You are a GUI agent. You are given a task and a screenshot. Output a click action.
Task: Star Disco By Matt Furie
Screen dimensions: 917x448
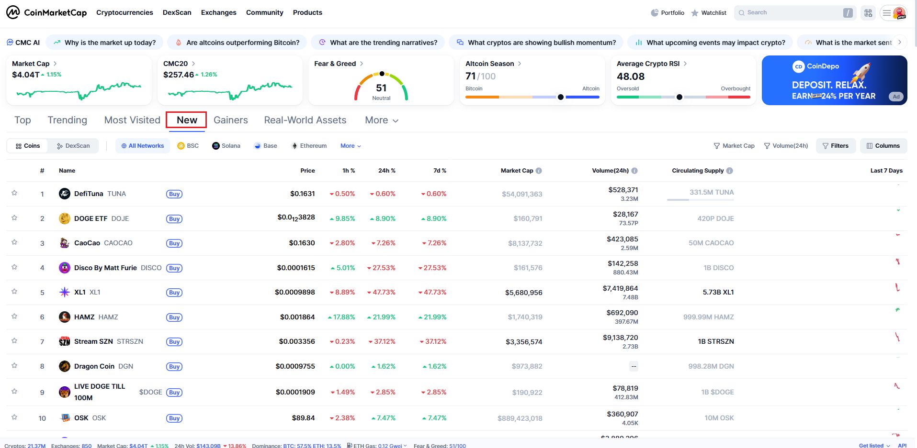(x=14, y=267)
